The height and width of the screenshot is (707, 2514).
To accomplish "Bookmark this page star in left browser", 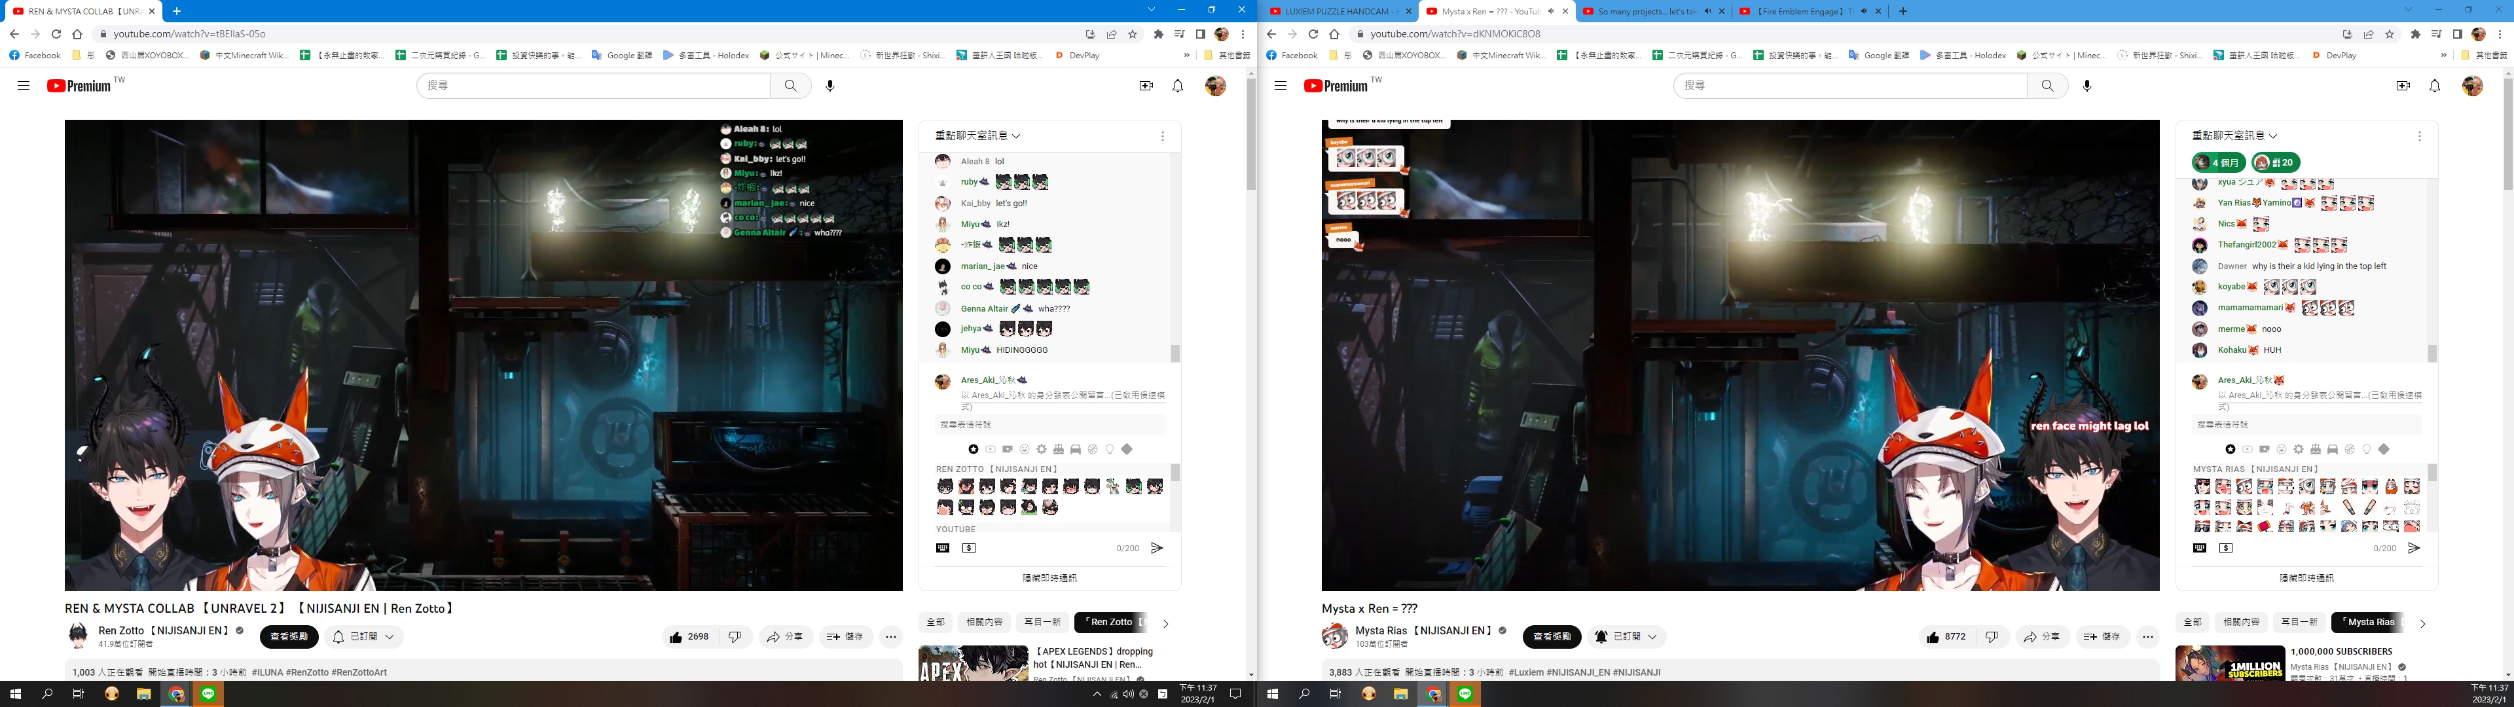I will tap(1133, 34).
